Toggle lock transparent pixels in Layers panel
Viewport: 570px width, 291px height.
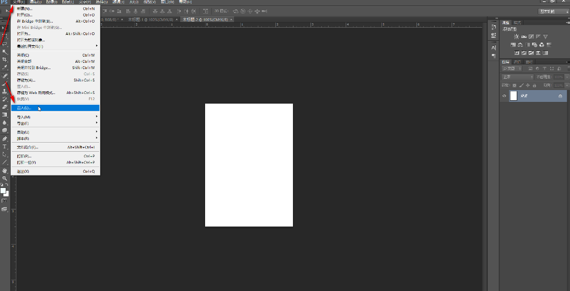coord(514,85)
